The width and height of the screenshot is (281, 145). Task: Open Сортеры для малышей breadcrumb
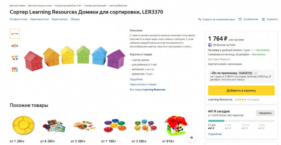pos(95,6)
